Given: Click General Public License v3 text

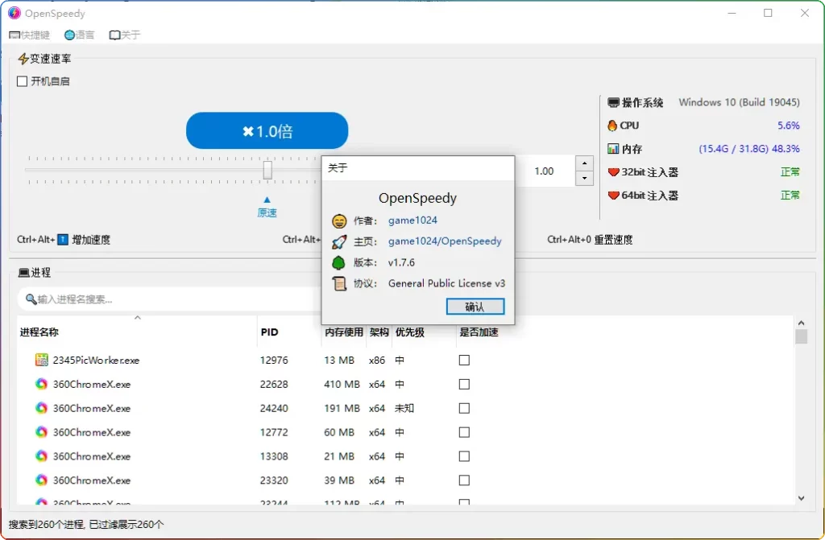Looking at the screenshot, I should tap(446, 283).
